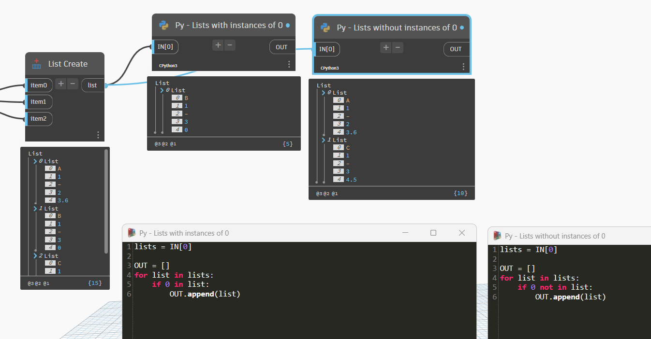The height and width of the screenshot is (339, 651).
Task: Click 'OUT.append(list)' in 'with instances' editor
Action: pos(205,294)
